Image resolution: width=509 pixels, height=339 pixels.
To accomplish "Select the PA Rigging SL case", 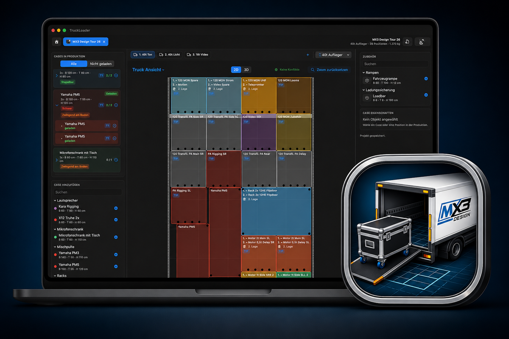I will [x=189, y=206].
